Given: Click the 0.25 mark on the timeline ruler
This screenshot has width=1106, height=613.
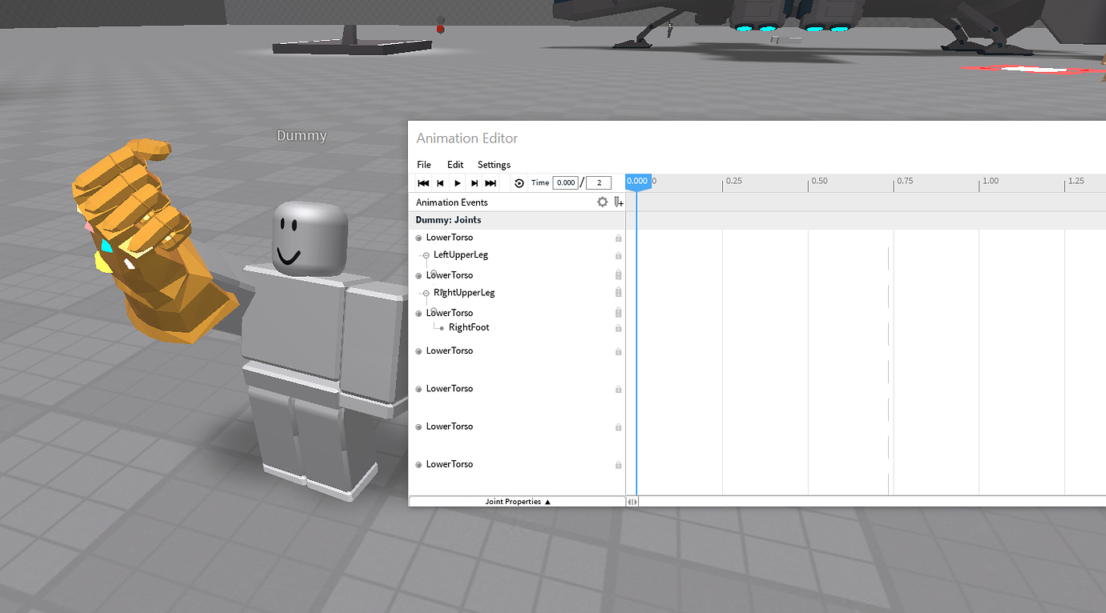Looking at the screenshot, I should (733, 182).
